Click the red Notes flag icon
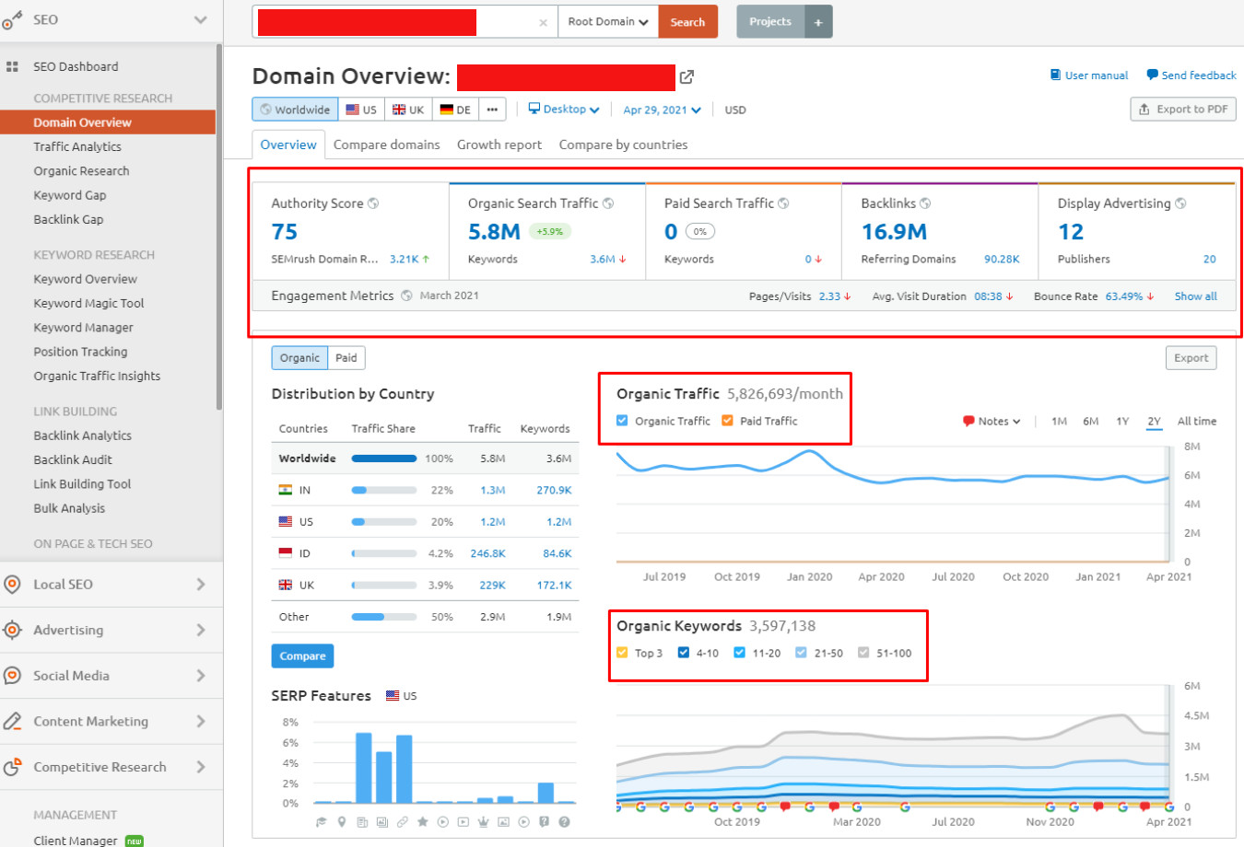This screenshot has height=847, width=1244. [968, 421]
